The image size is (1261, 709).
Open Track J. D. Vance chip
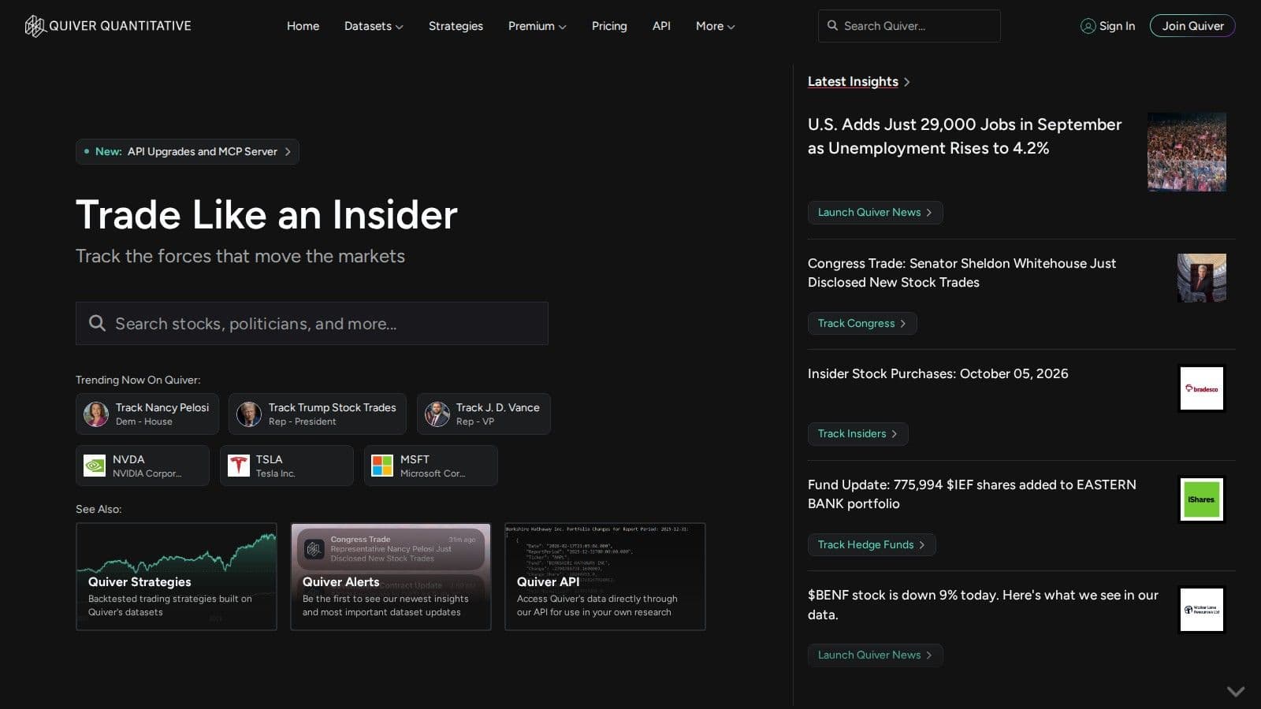[484, 414]
